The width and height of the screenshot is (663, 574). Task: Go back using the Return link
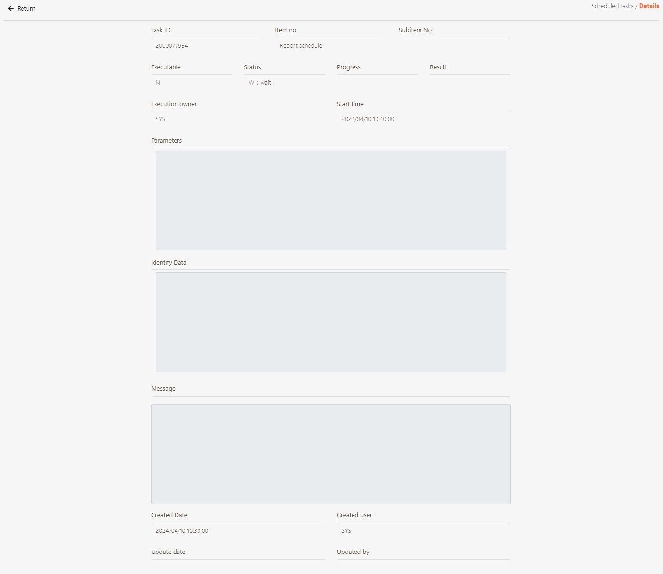26,9
